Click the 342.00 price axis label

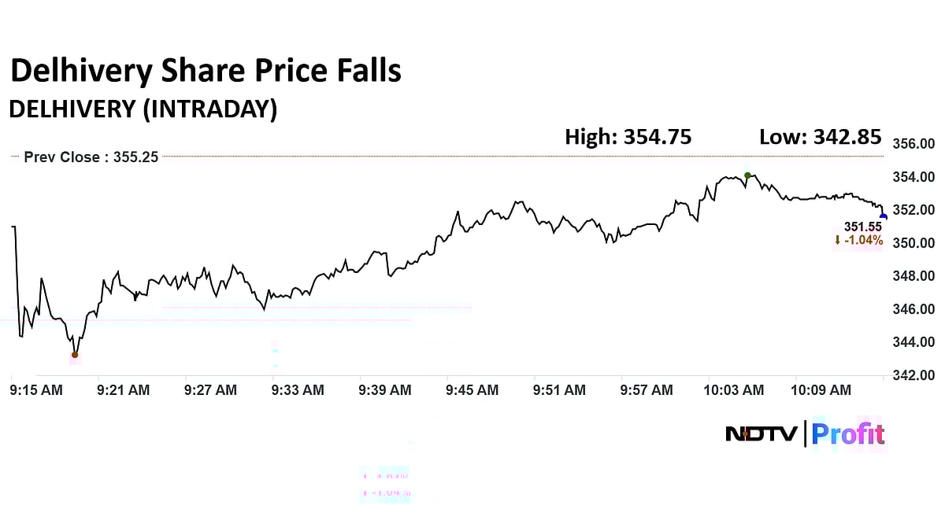[x=913, y=375]
